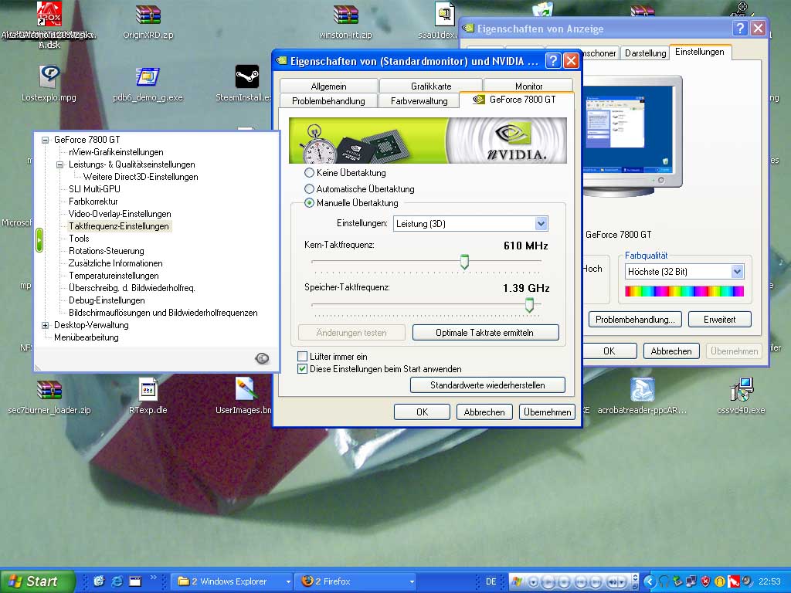Switch to the Monitor tab
Screen dimensions: 791x593
[528, 86]
